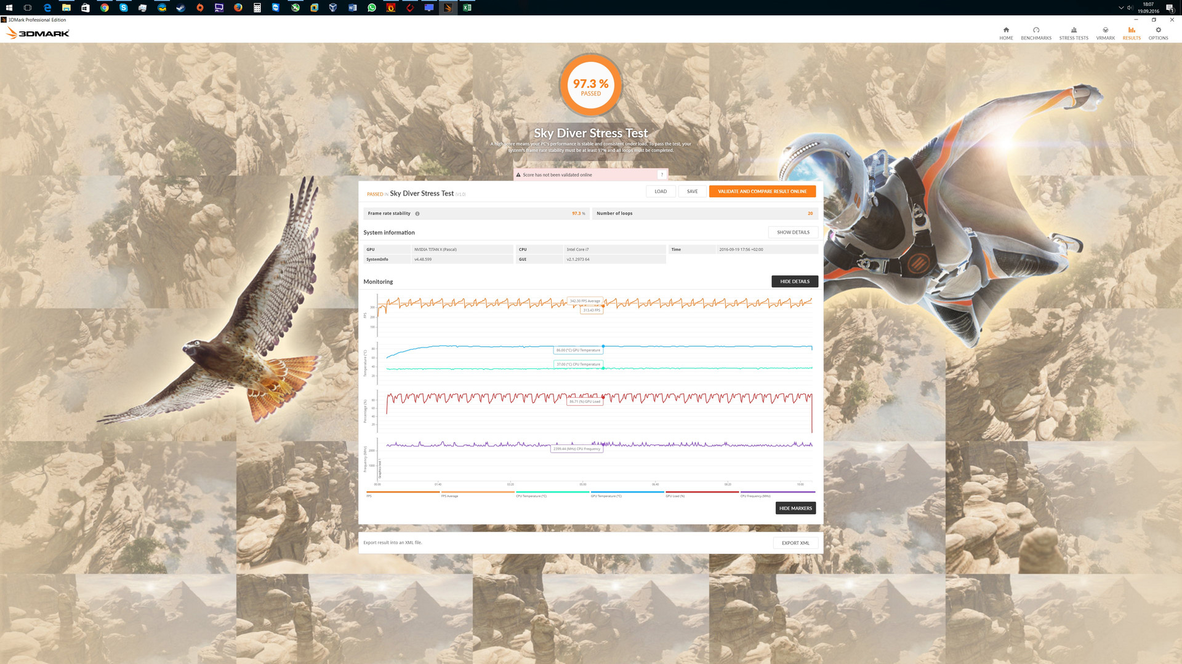Hide the monitoring details
The width and height of the screenshot is (1182, 664).
pos(795,282)
